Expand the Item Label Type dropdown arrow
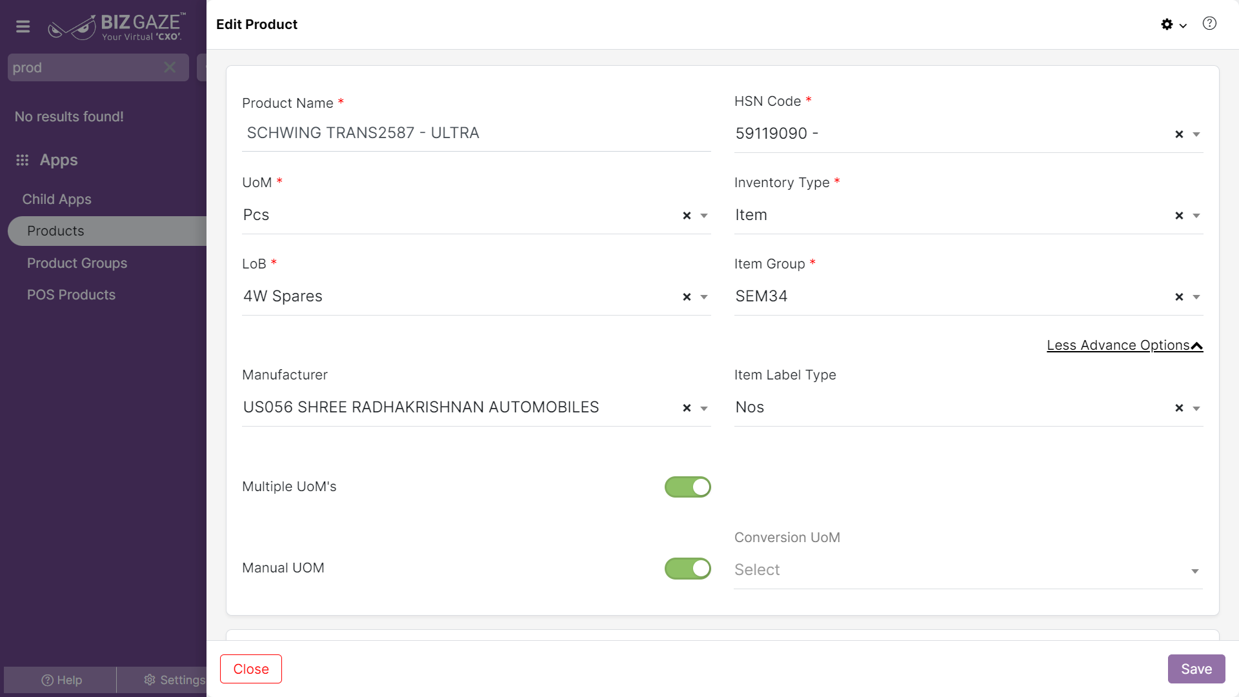This screenshot has height=697, width=1239. [x=1196, y=408]
